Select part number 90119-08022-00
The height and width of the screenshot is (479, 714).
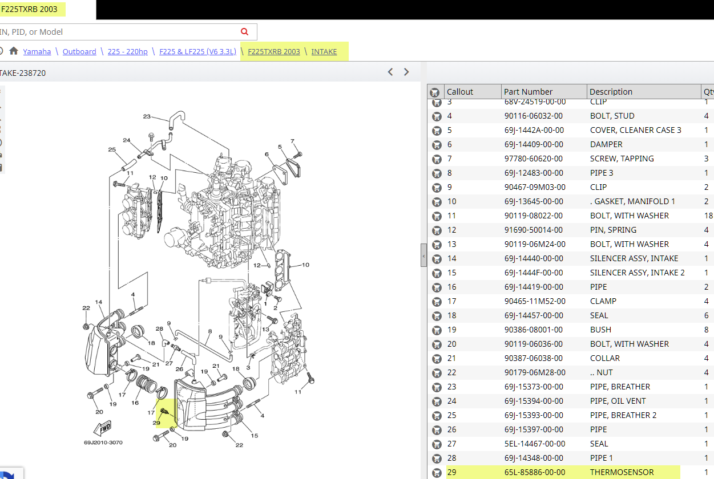pos(533,216)
